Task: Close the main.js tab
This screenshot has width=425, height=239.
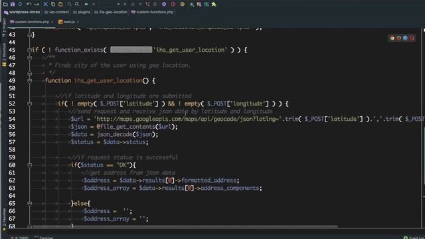Action: (78, 22)
